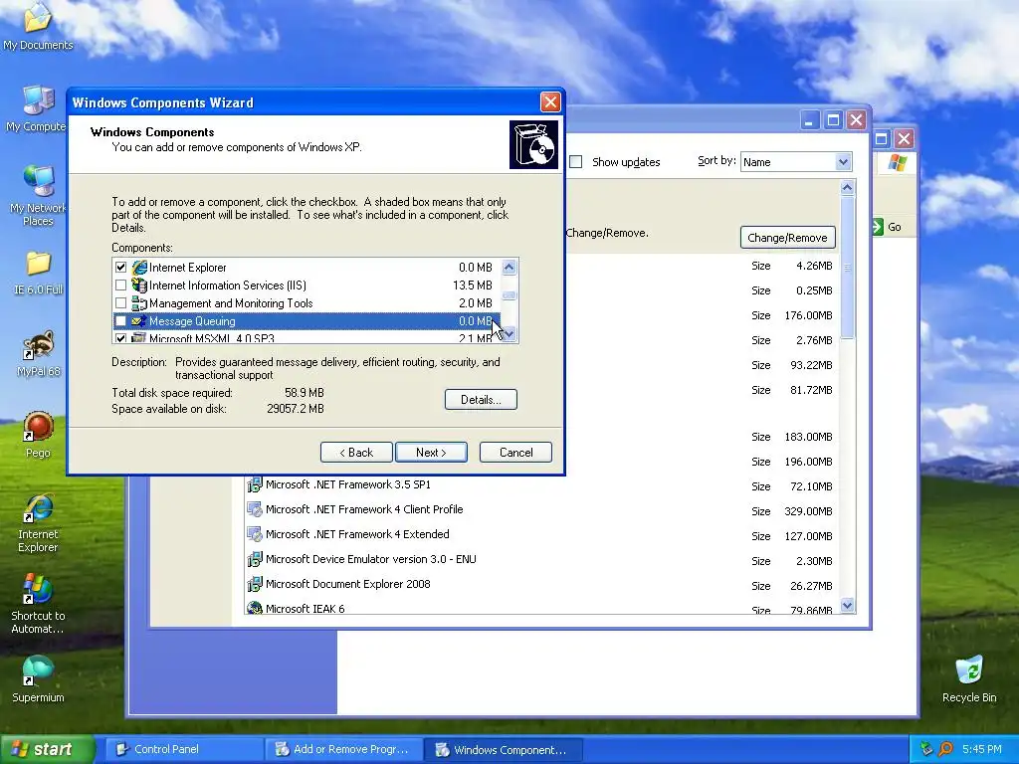The width and height of the screenshot is (1019, 764).
Task: Click the Internet Explorer component icon in wizard
Action: 139,267
